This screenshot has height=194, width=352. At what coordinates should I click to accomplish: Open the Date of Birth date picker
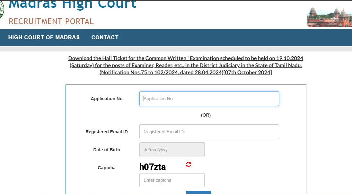172,150
